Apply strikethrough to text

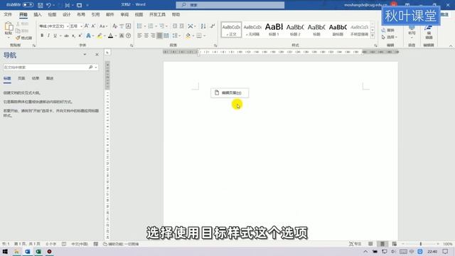tap(66, 36)
